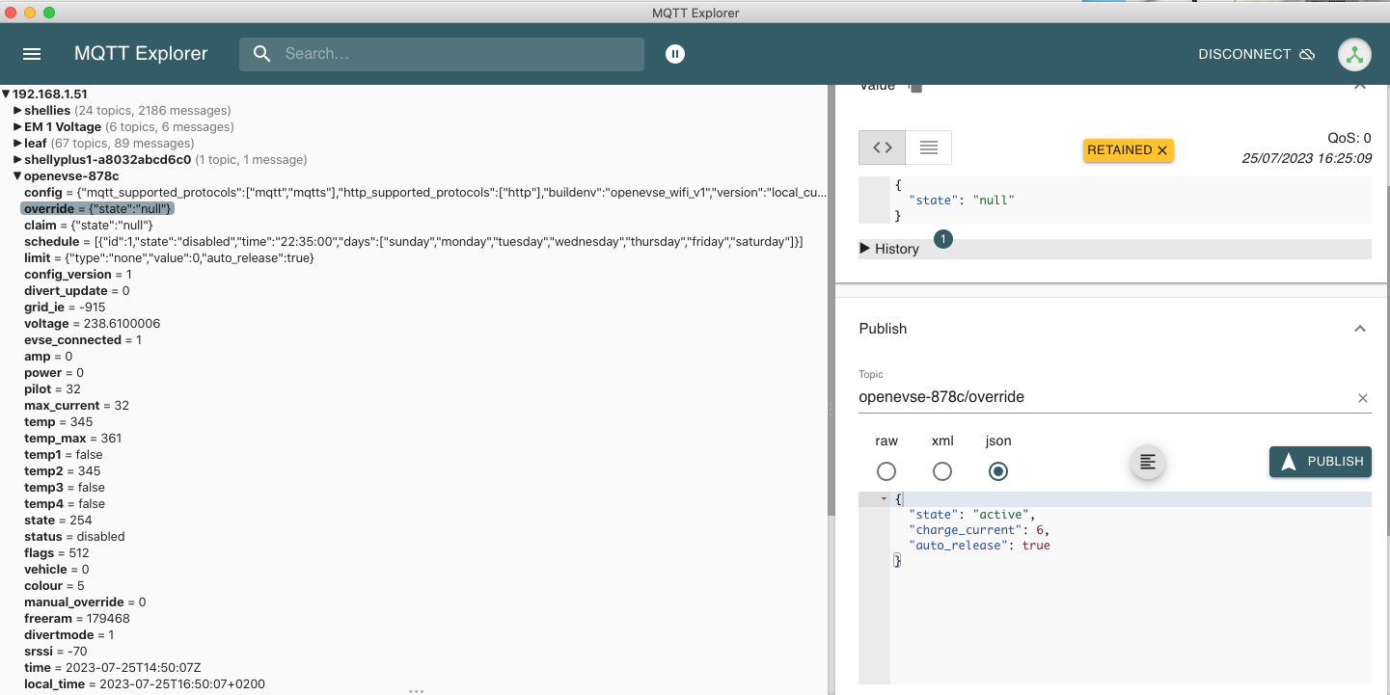Pause topic updates with pause icon
This screenshot has height=695, width=1390.
[675, 54]
